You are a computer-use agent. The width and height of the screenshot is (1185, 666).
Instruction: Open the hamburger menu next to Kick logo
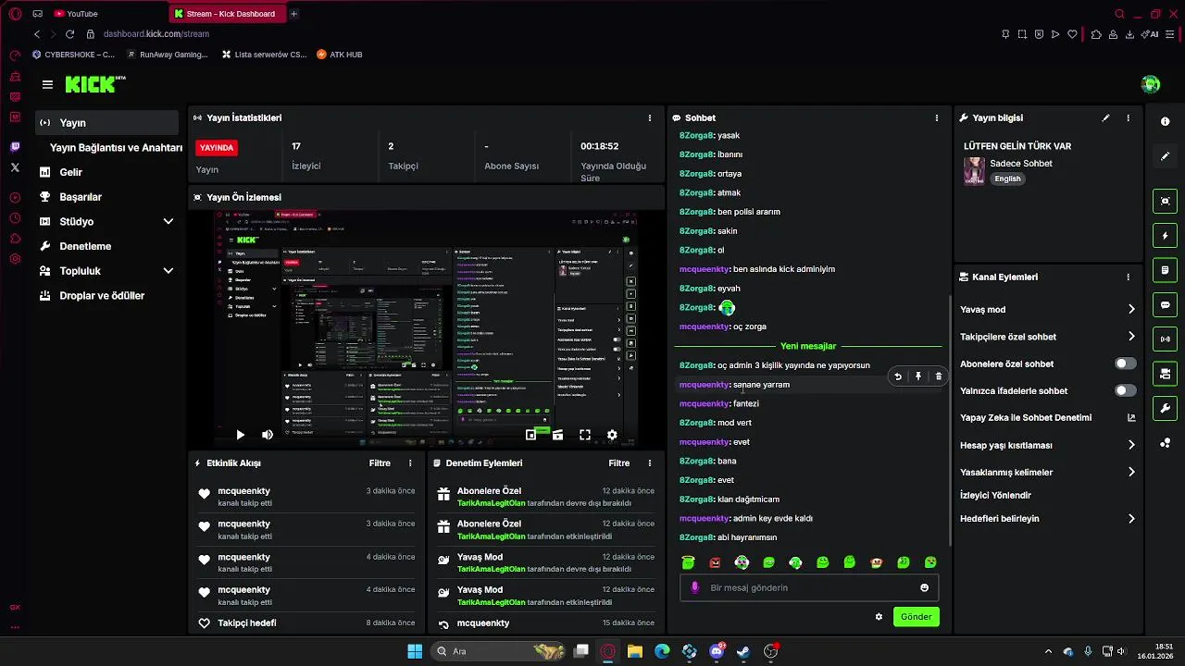point(47,84)
